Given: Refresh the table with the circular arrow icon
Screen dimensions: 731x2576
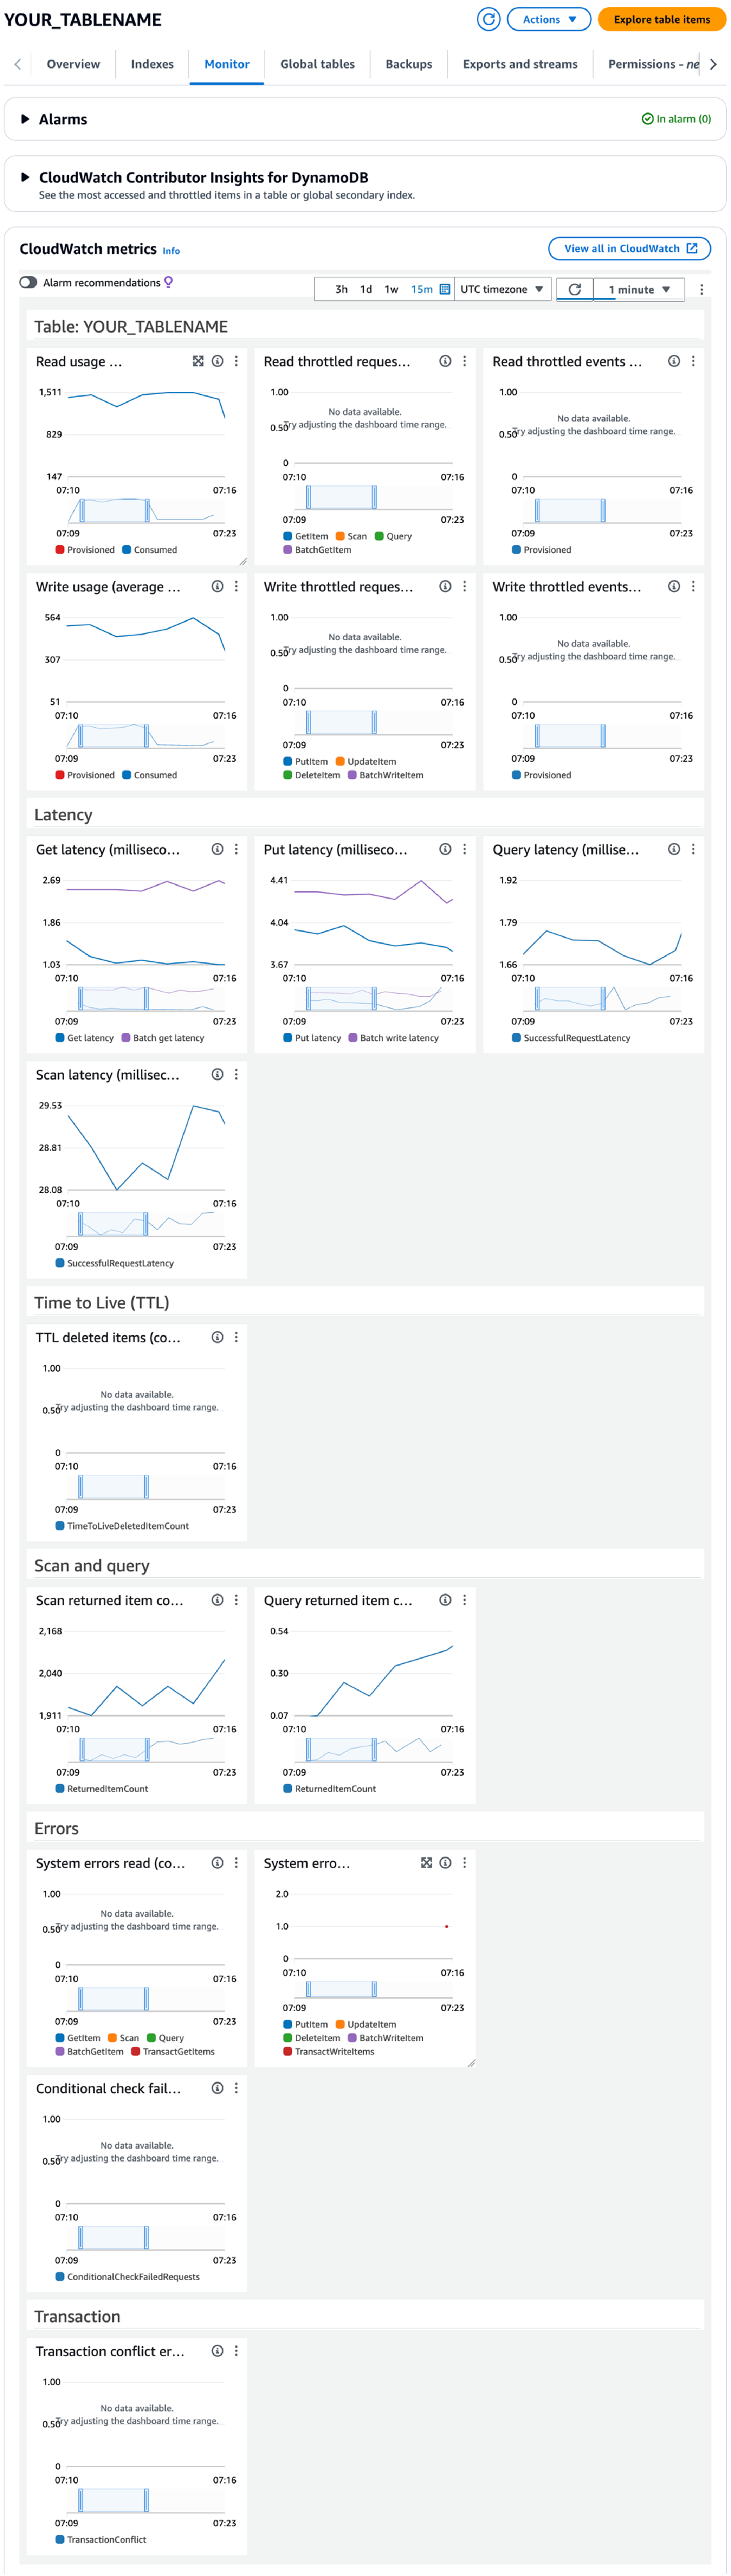Looking at the screenshot, I should [488, 19].
